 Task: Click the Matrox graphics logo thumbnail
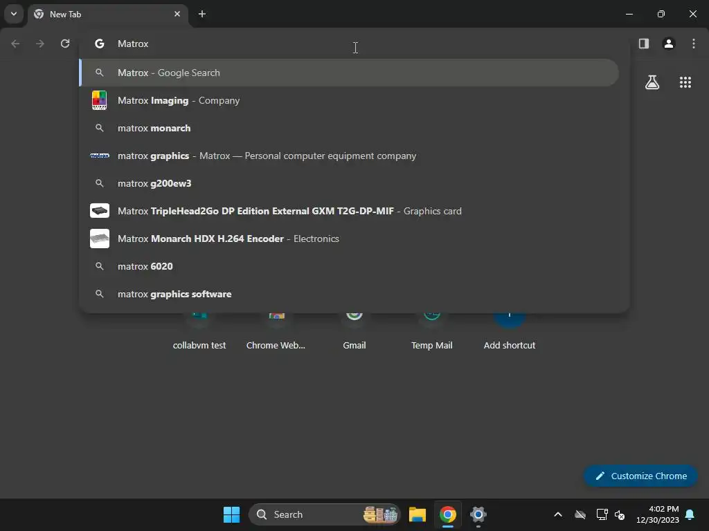pos(100,156)
